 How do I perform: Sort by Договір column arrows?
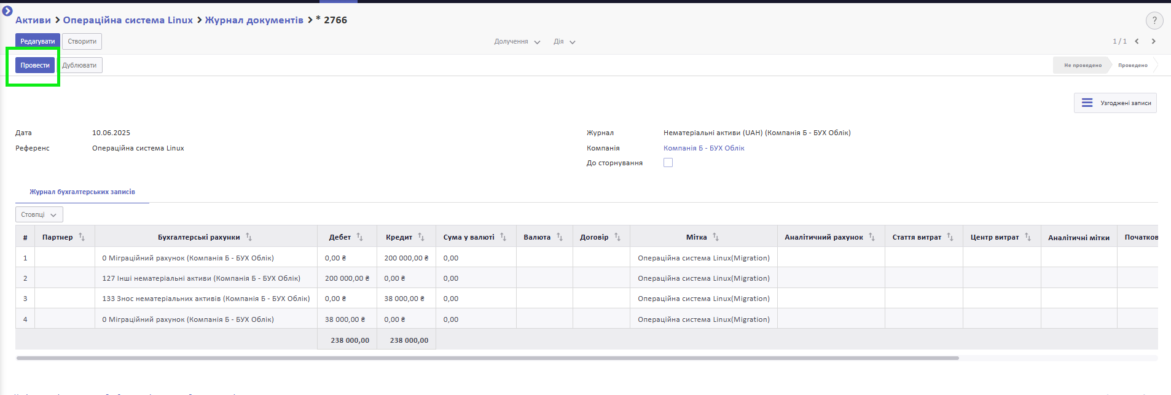pyautogui.click(x=617, y=237)
